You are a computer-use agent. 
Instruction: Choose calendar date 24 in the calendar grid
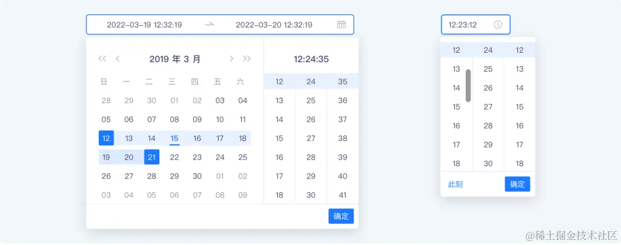(220, 157)
